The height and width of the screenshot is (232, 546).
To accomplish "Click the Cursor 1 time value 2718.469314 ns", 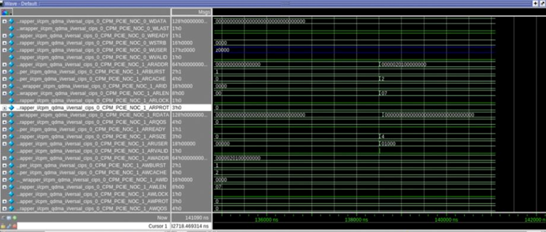I will point(191,226).
